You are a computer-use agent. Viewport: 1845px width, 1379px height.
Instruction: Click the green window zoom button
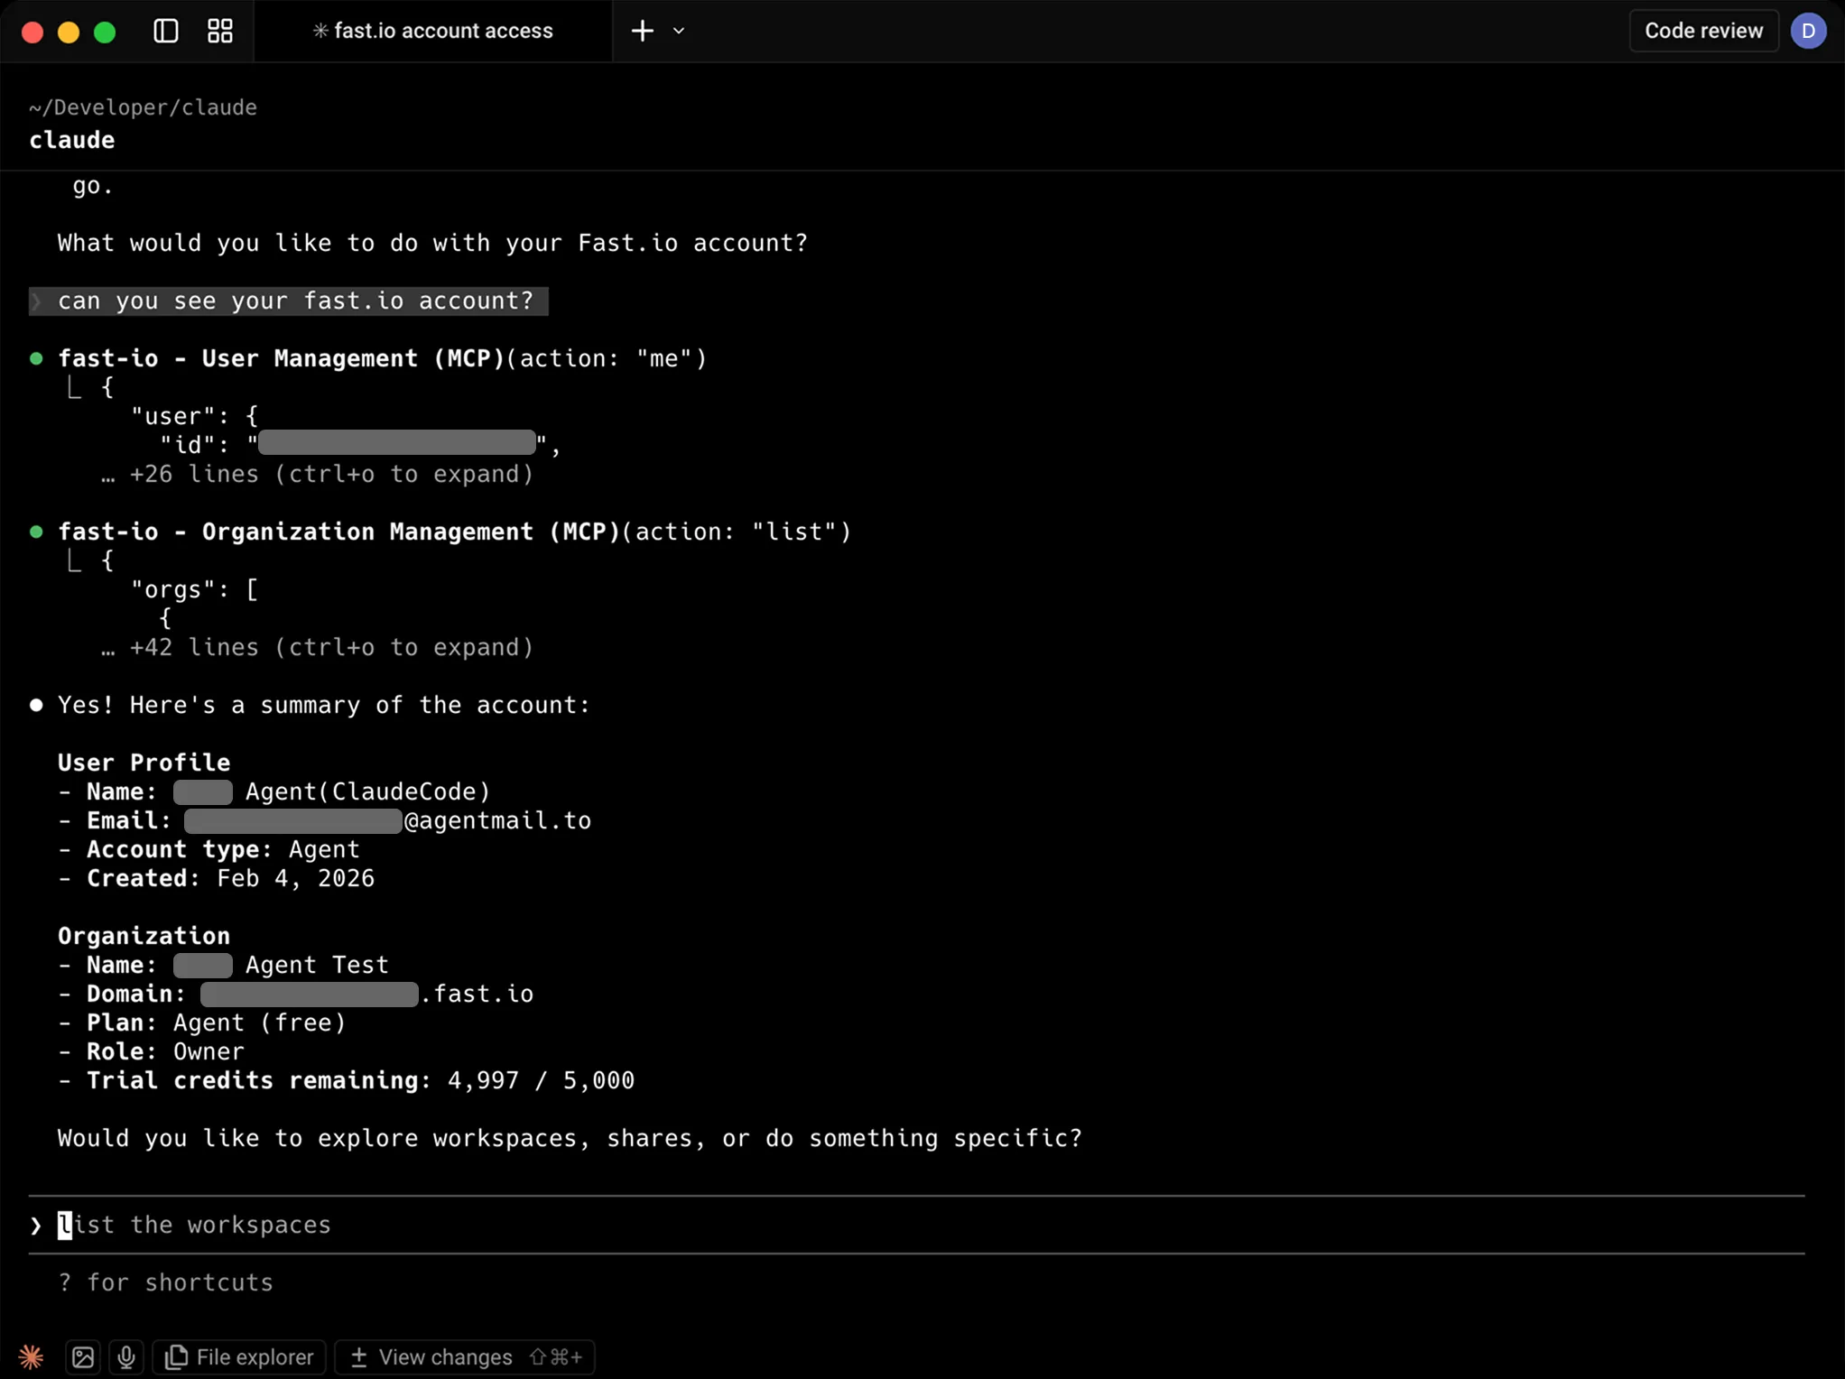(105, 32)
